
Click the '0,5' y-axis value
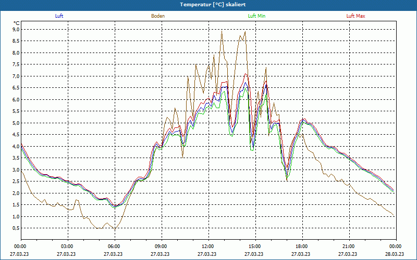[x=16, y=228]
